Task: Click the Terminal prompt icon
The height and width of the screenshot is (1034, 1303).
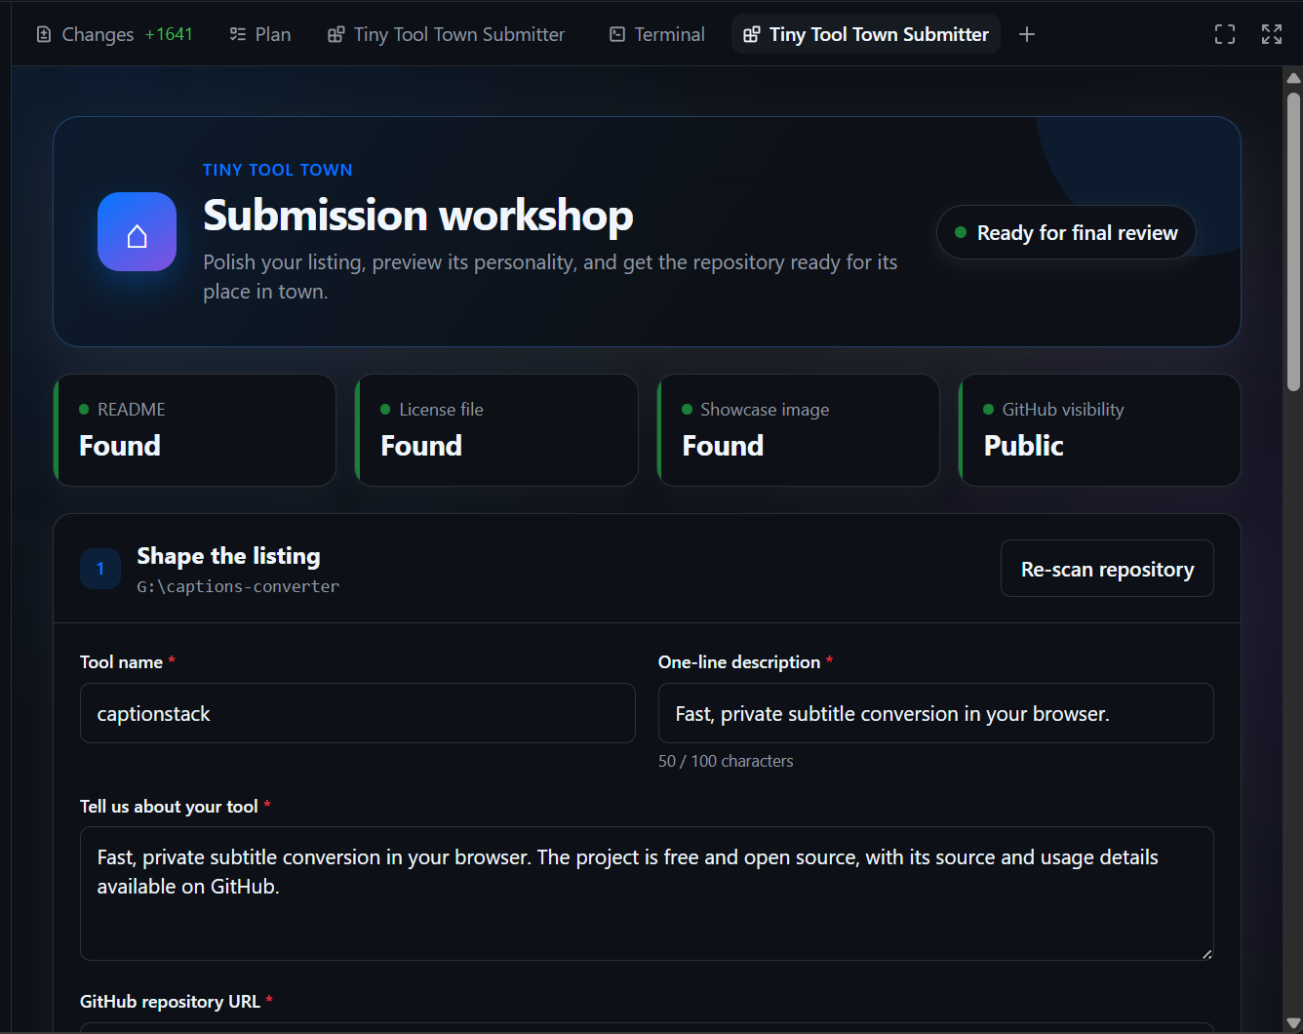Action: [616, 34]
